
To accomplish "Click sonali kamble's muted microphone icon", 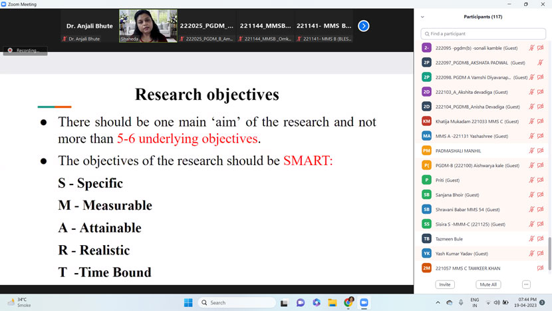I will pos(531,48).
